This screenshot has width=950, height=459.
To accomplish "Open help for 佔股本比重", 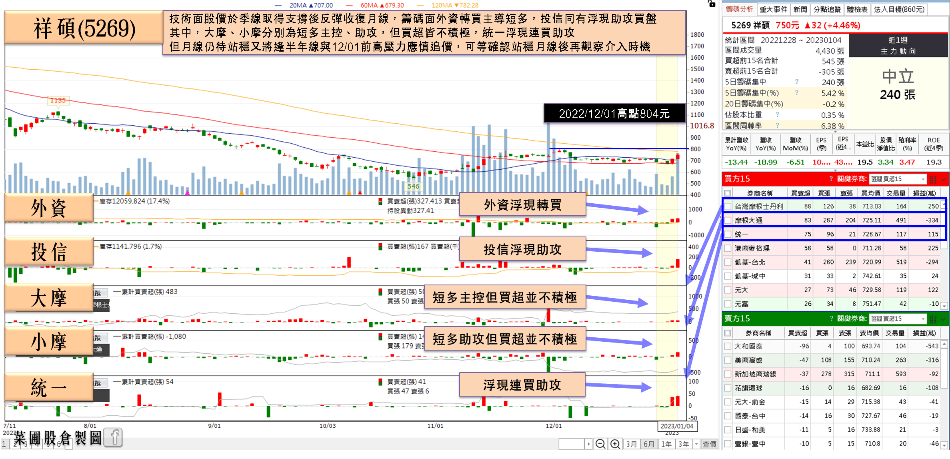I will click(x=777, y=114).
